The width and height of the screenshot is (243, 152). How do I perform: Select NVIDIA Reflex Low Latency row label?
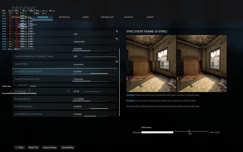28,114
